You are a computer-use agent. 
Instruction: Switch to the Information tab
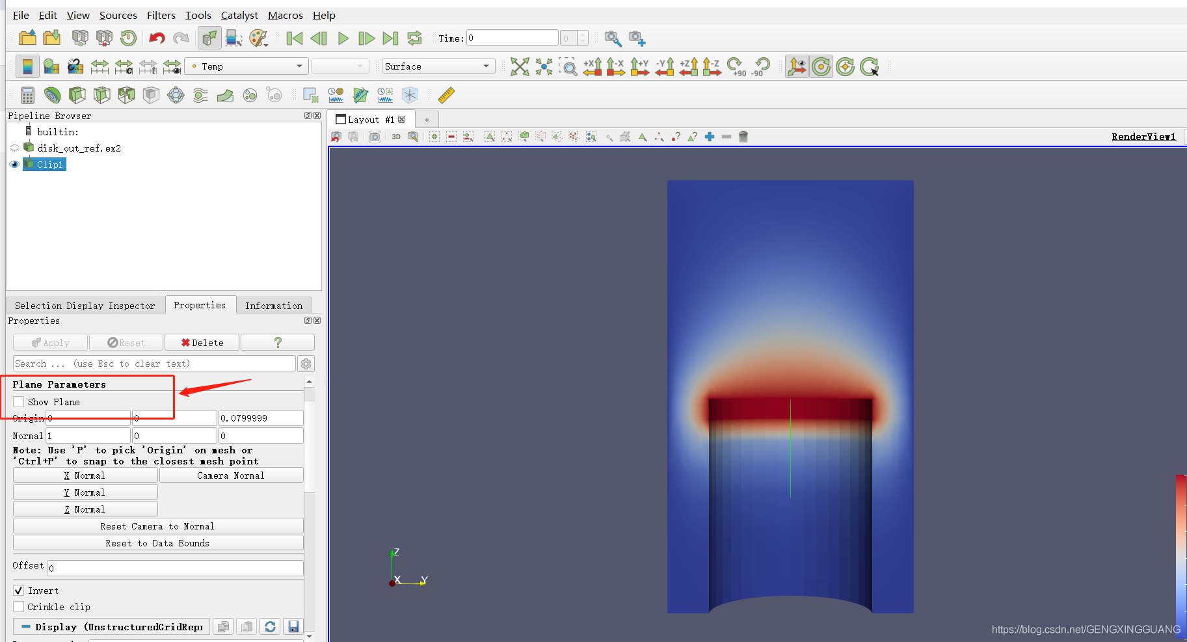(x=273, y=306)
